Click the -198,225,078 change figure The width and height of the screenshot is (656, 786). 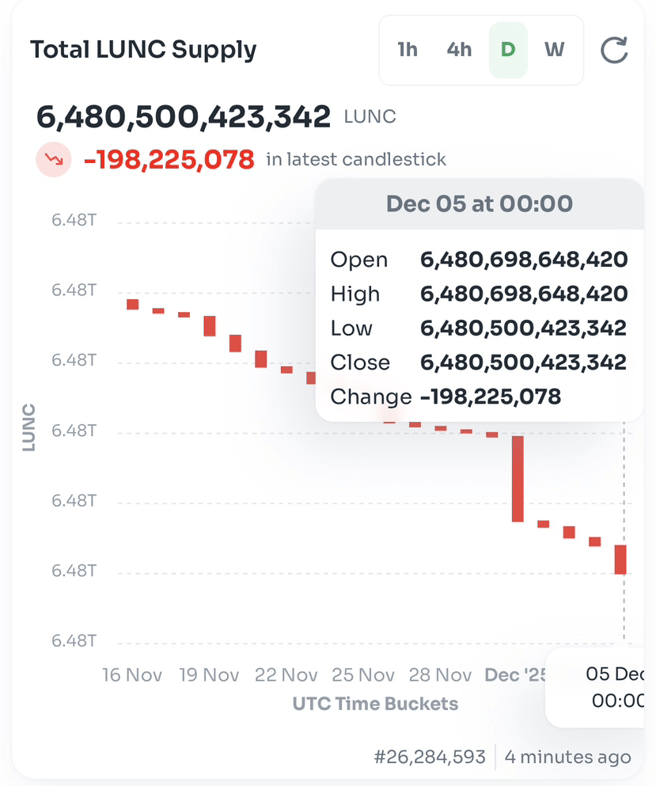pos(169,159)
